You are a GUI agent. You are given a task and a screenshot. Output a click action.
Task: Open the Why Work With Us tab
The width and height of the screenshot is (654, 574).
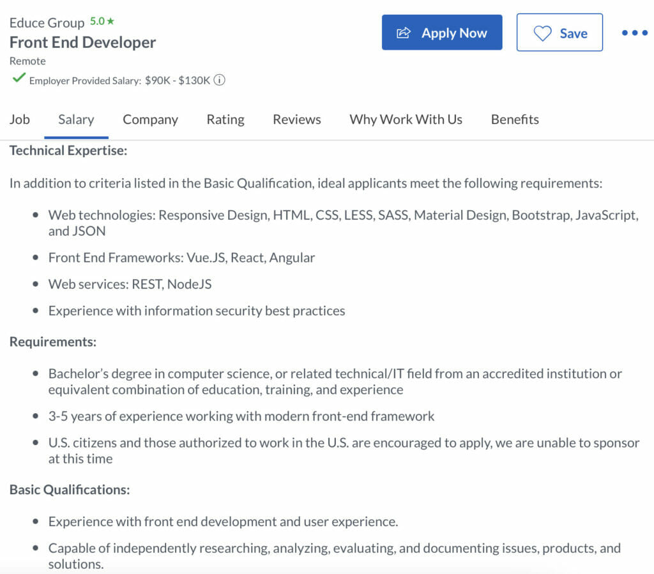tap(406, 119)
